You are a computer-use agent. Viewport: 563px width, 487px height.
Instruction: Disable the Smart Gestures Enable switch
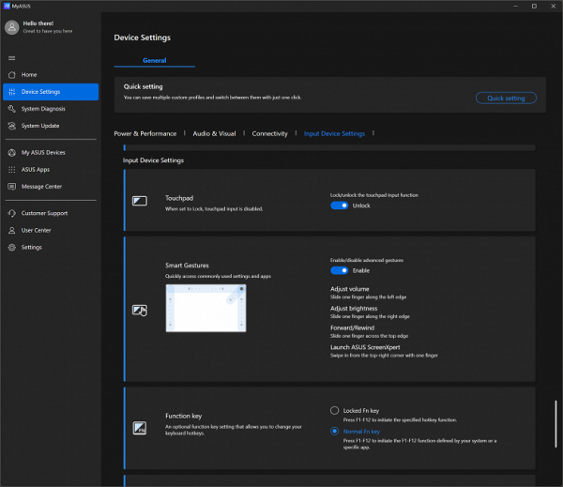tap(339, 270)
